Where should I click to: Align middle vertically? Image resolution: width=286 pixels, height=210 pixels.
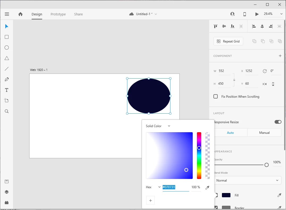click(x=224, y=26)
